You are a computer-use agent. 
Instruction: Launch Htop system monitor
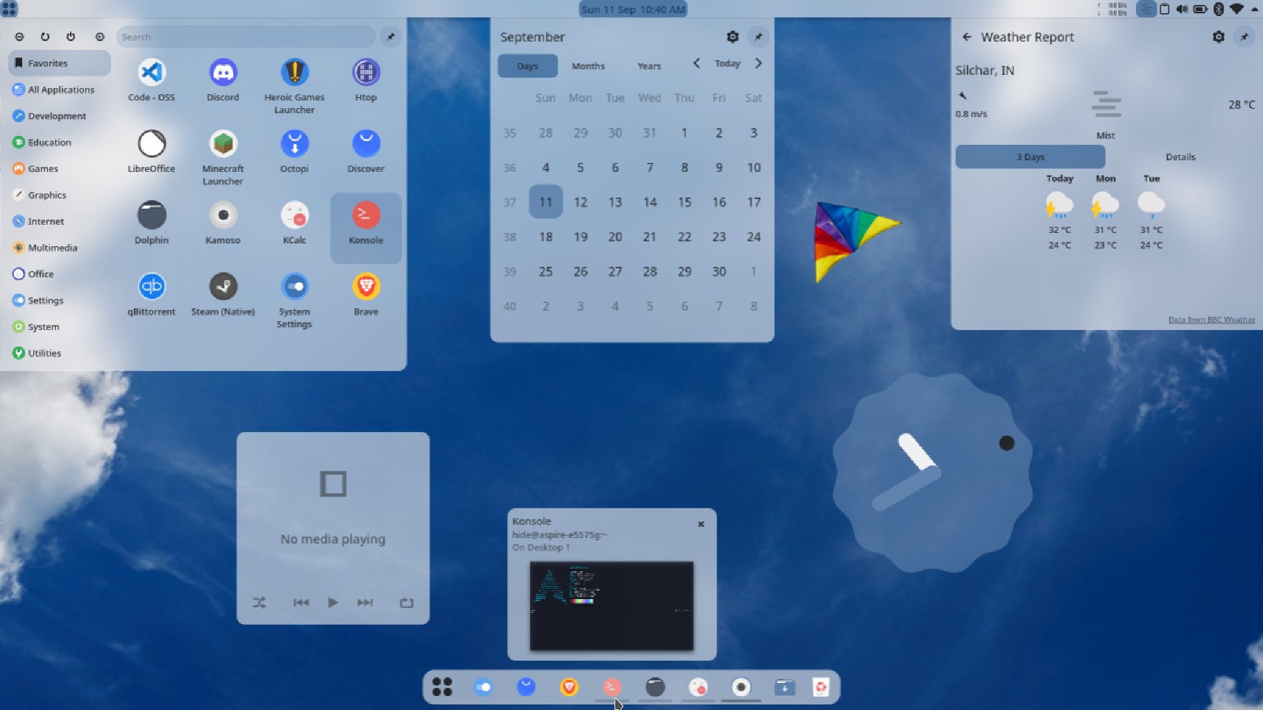[x=366, y=71]
